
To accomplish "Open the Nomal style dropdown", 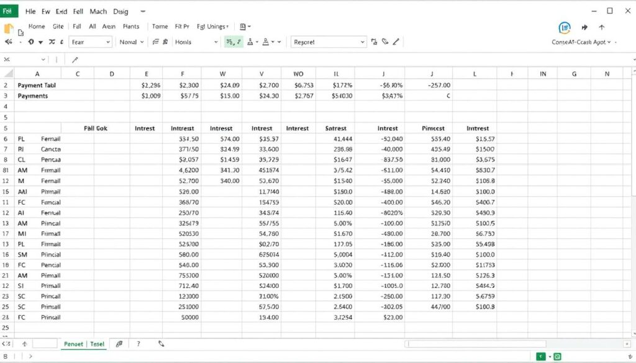I will 132,42.
